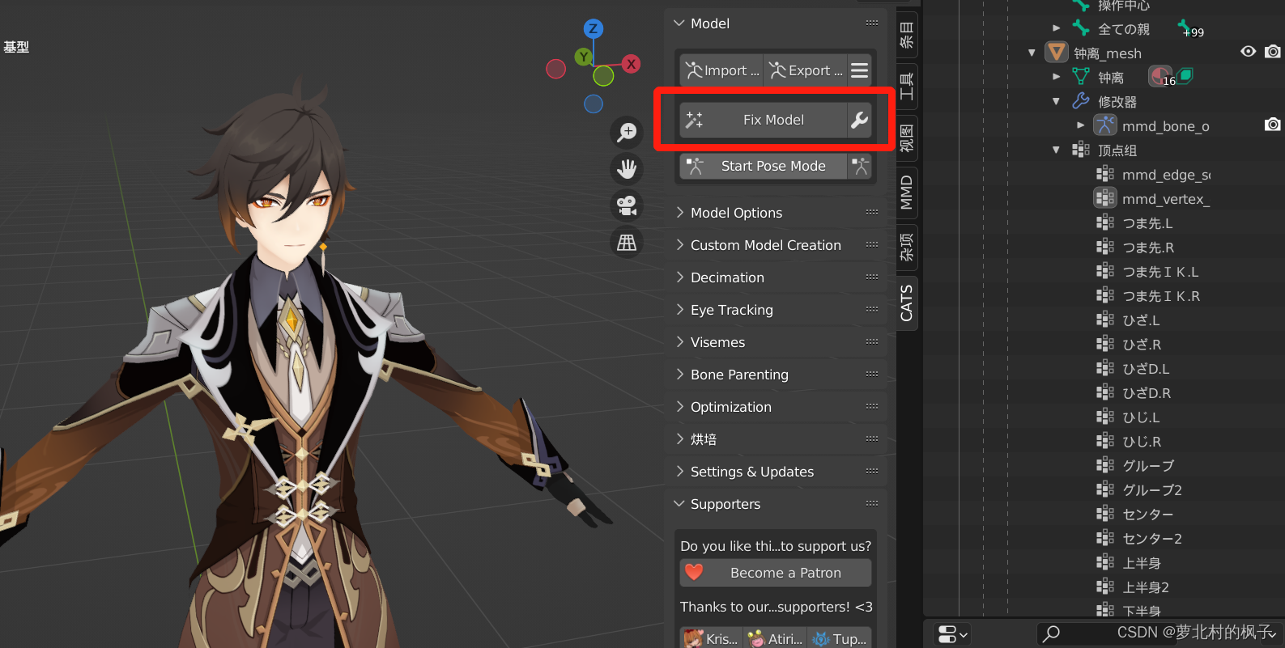Viewport: 1285px width, 648px height.
Task: Click Start Pose Mode button
Action: coord(763,167)
